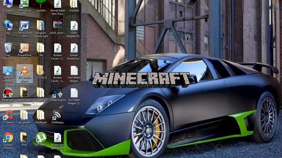This screenshot has height=158, width=282.
Task: Launch PowerPoint 2003 shortcut
Action: tap(25, 51)
